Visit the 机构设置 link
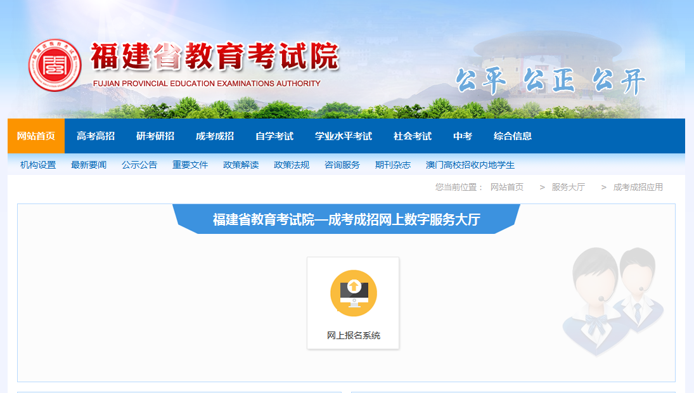The width and height of the screenshot is (694, 393). (x=38, y=165)
